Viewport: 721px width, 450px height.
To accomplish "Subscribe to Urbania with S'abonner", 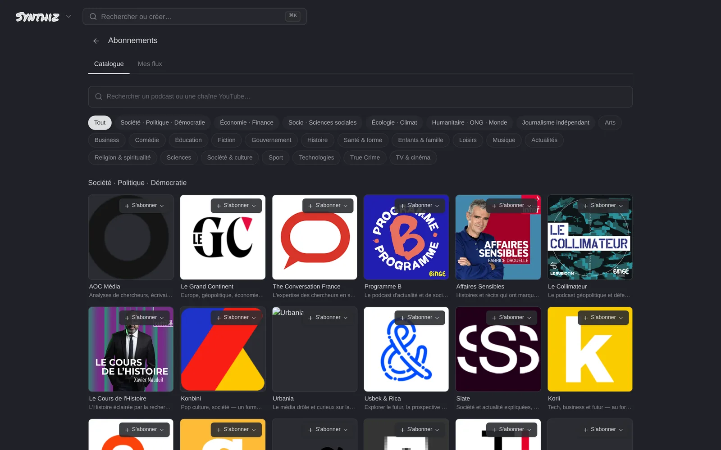I will pyautogui.click(x=328, y=318).
